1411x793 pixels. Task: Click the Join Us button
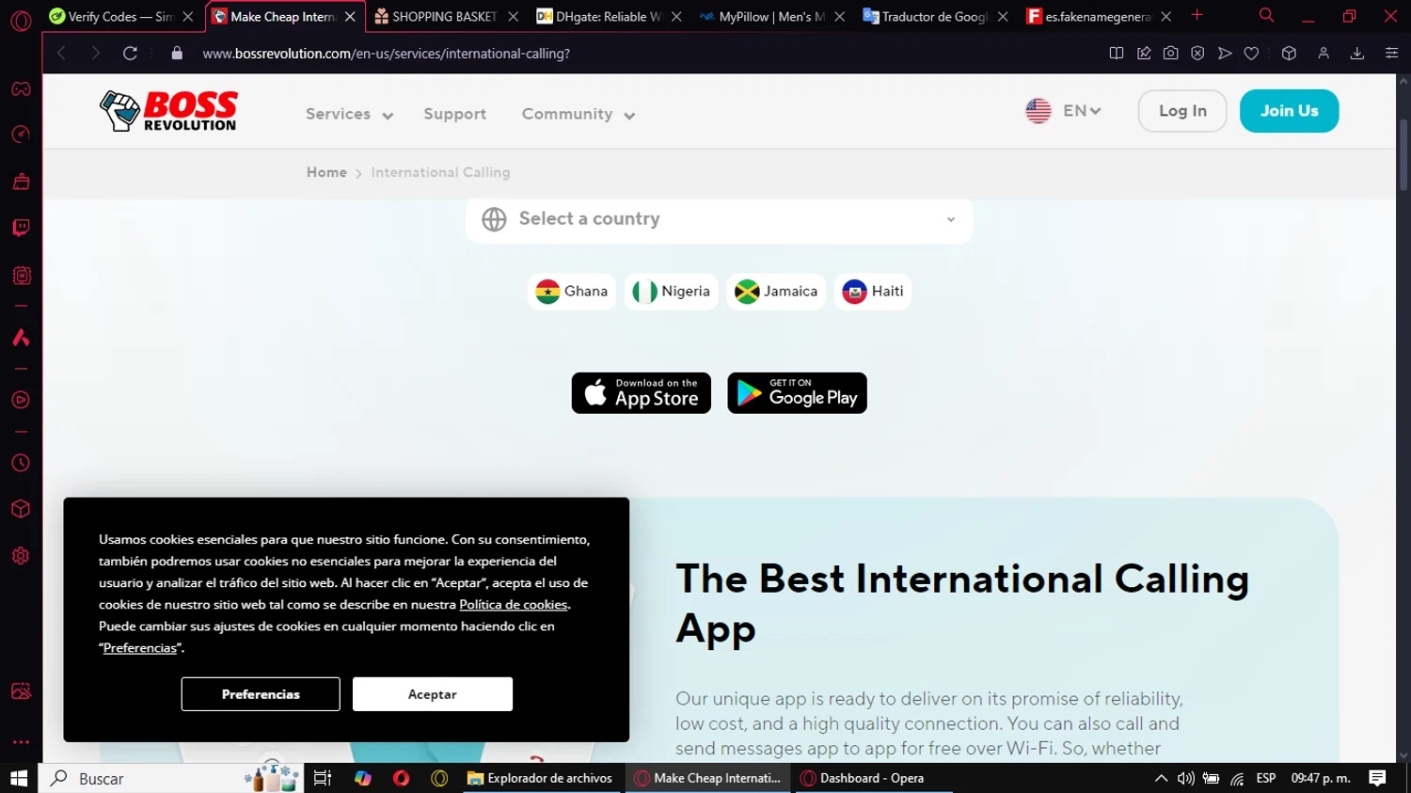(1289, 111)
